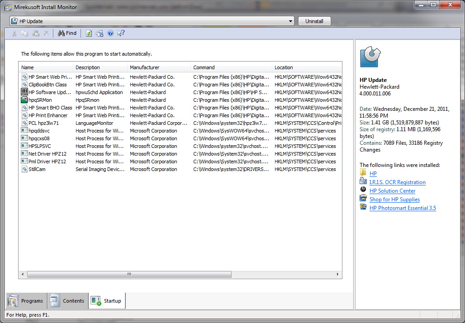Follow the Shop for HP Supplies link
Viewport: 465px width, 323px height.
pos(394,199)
